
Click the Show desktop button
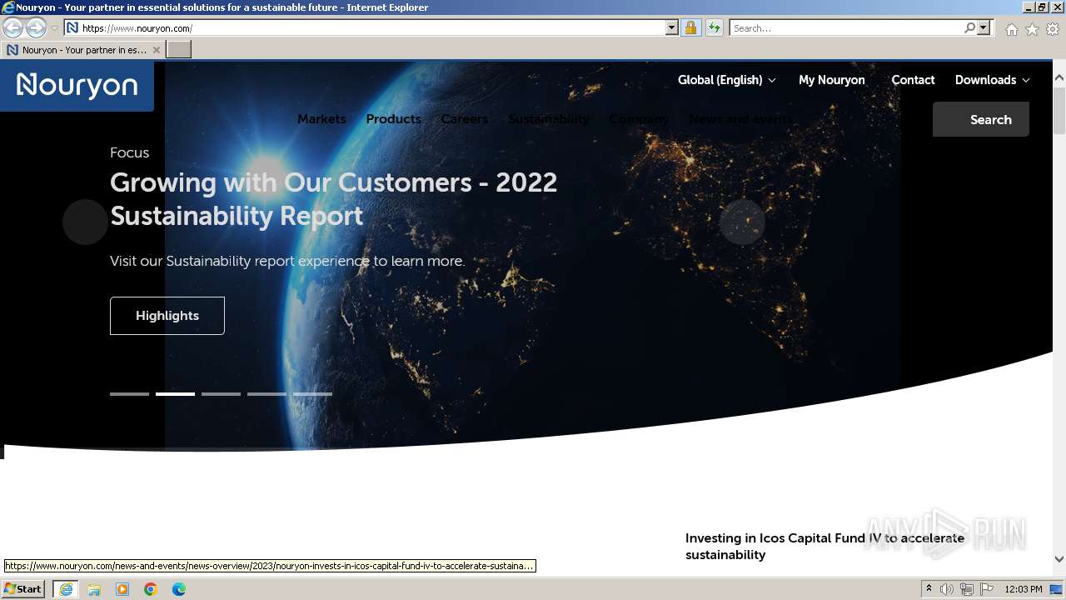(x=1058, y=589)
